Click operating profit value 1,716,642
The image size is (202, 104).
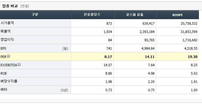pyautogui.click(x=190, y=40)
